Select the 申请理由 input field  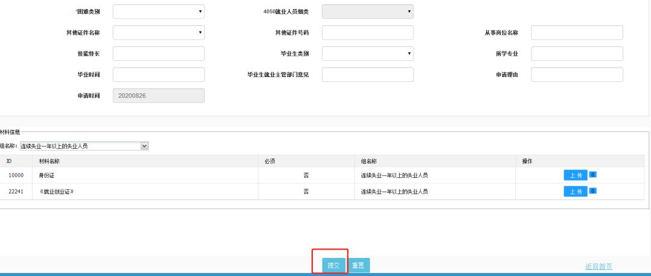[x=576, y=75]
